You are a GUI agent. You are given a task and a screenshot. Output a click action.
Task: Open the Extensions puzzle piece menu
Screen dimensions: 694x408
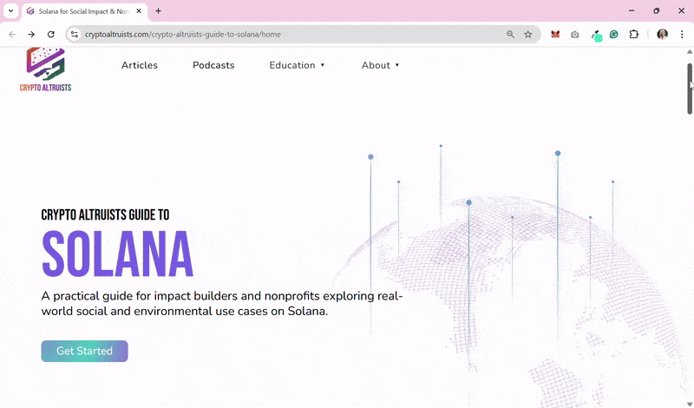point(633,35)
